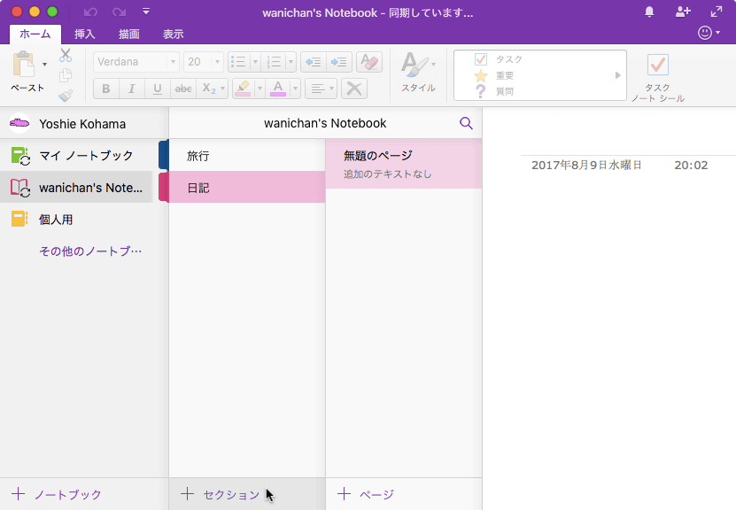Expand the tags gallery arrow

click(618, 75)
